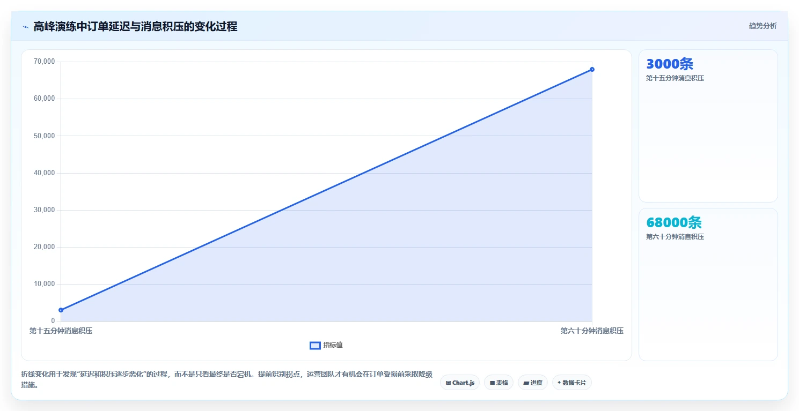Click the 60,000 y-axis tick label
The width and height of the screenshot is (799, 411).
coord(45,99)
